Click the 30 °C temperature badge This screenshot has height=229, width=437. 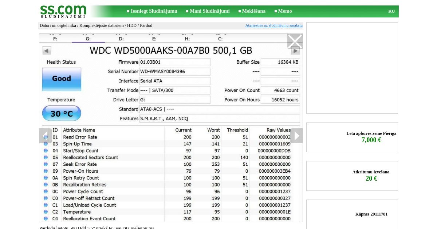tap(62, 113)
